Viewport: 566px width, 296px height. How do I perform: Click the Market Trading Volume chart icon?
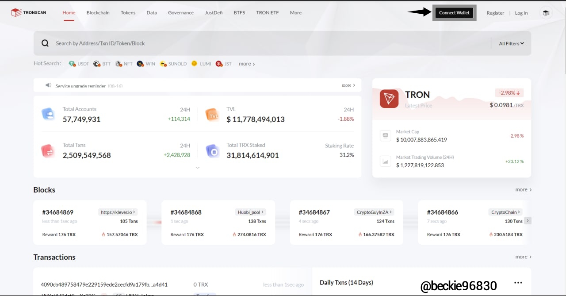tap(385, 161)
